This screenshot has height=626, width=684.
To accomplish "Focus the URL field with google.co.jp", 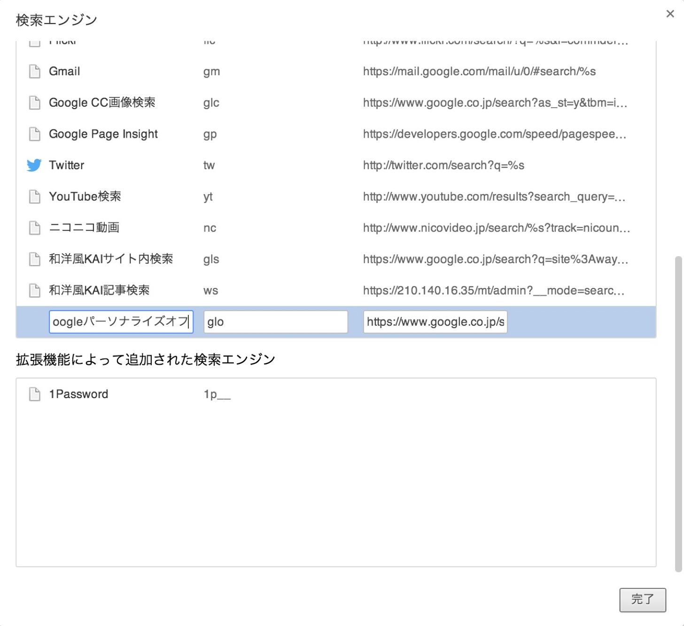I will (x=435, y=322).
